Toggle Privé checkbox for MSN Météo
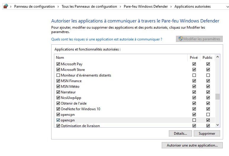Viewport: 229px width, 156px height. click(194, 86)
